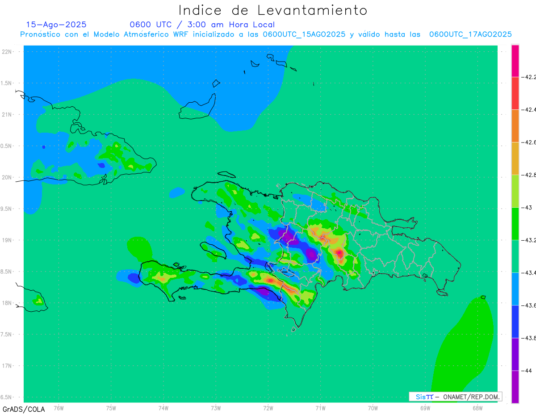
Task: Click the '-42.4' color bar value
Action: tap(530, 109)
